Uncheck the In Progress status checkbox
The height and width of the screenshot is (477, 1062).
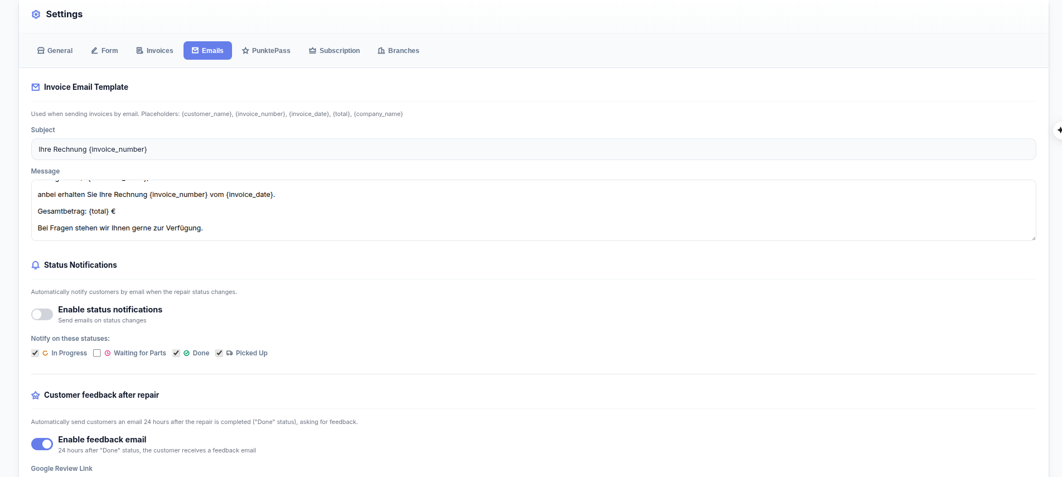(x=35, y=353)
